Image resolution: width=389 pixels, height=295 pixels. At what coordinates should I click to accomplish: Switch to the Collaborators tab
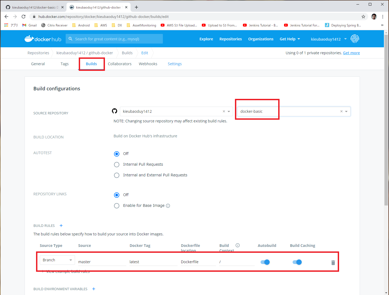[x=120, y=64]
